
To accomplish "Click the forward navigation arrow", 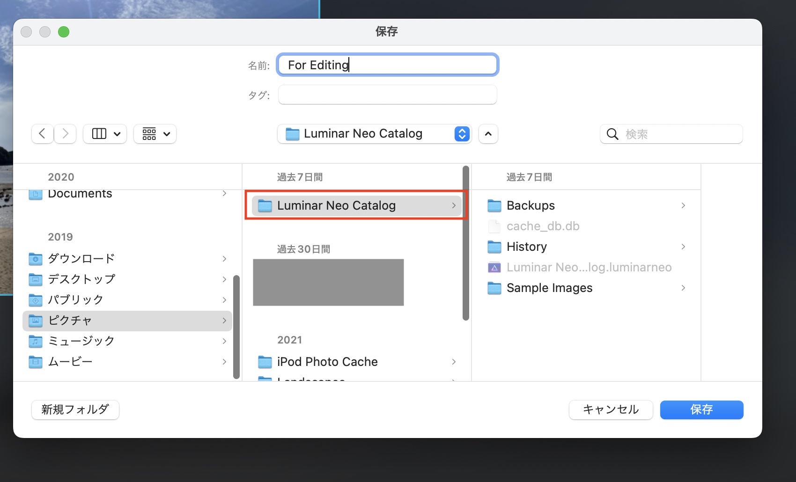I will [66, 134].
